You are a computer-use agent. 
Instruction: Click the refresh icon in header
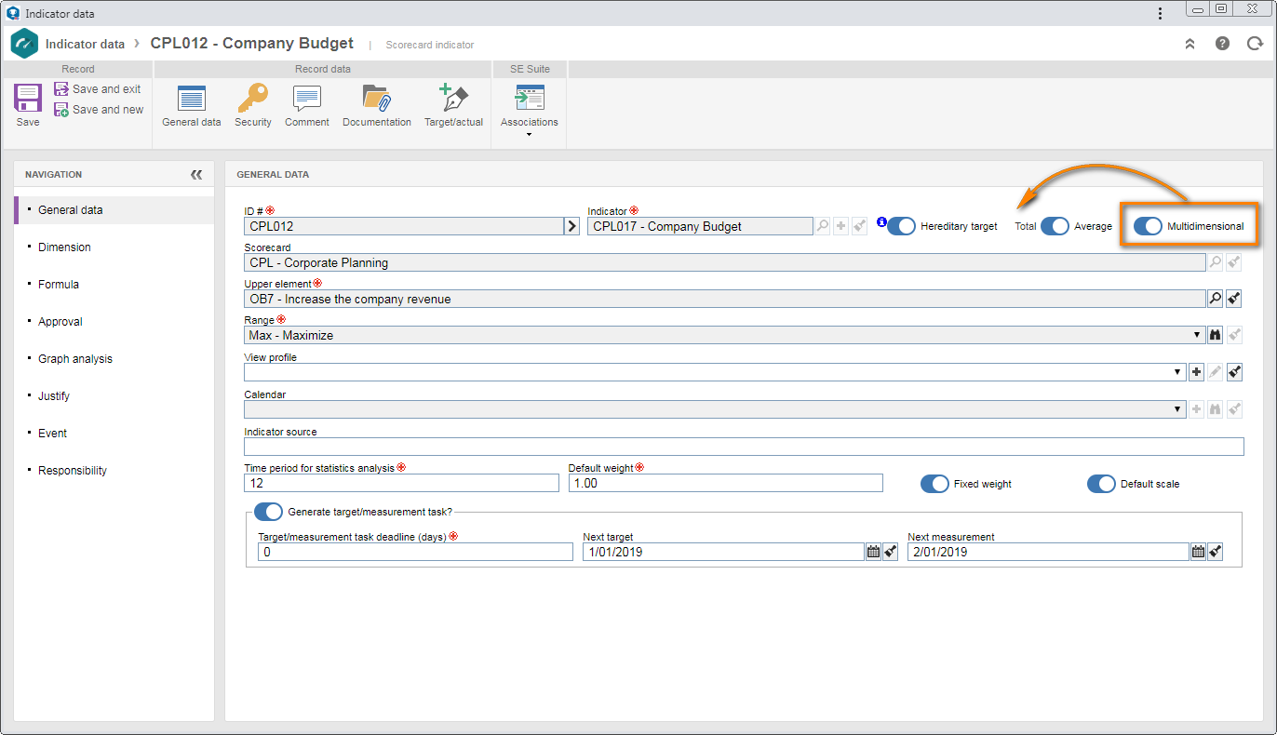click(1255, 44)
